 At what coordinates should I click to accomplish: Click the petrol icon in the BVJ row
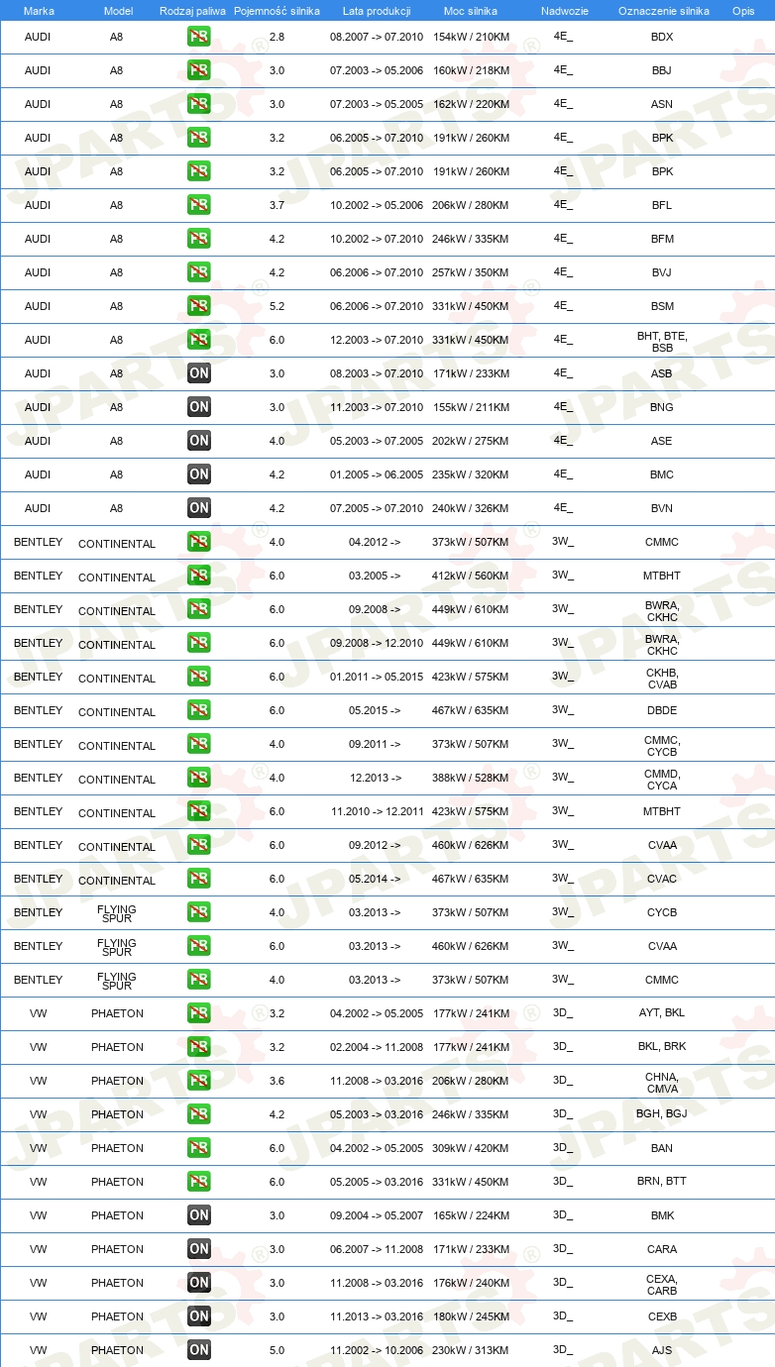click(199, 272)
